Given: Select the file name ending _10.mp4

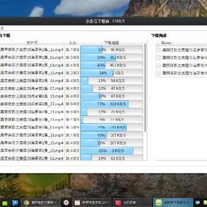Looking at the screenshot, I should (x=32, y=96).
